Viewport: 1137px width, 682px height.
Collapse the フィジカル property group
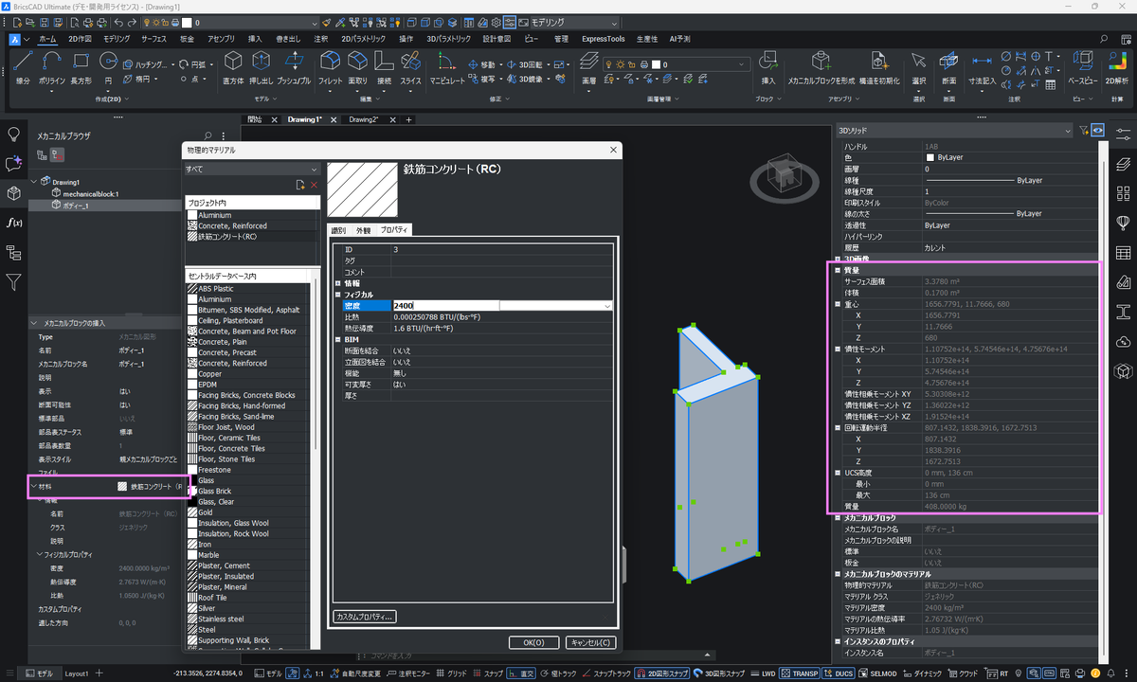[338, 295]
